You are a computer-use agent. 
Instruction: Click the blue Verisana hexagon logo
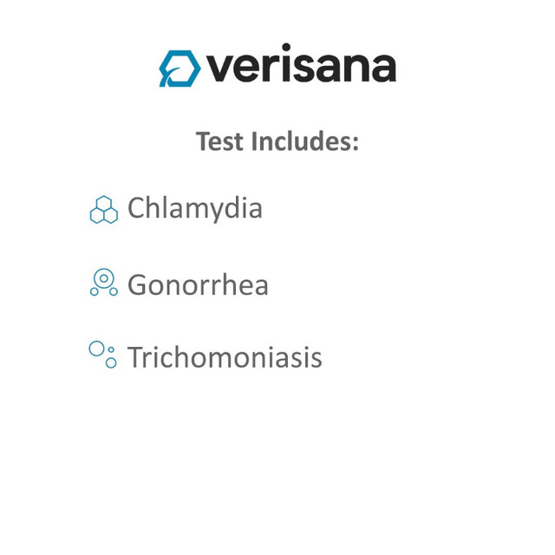click(179, 68)
